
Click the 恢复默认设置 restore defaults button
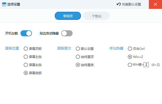coord(129,4)
